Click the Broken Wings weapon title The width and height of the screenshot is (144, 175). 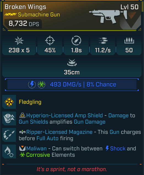point(25,7)
